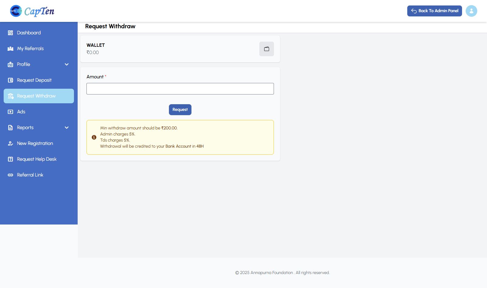
Task: Open the Ads section
Action: (x=39, y=112)
